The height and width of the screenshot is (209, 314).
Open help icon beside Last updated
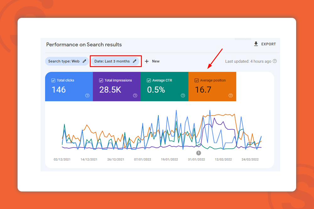(x=275, y=61)
